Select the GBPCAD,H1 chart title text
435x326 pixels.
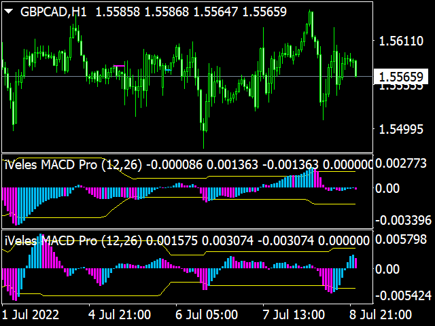pos(54,12)
